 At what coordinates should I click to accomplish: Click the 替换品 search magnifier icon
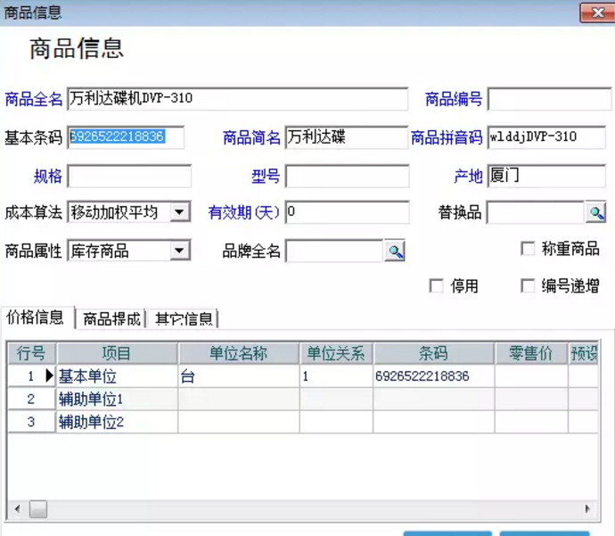(x=595, y=212)
